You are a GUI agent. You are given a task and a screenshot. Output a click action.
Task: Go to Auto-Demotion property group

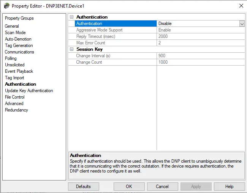click(18, 39)
